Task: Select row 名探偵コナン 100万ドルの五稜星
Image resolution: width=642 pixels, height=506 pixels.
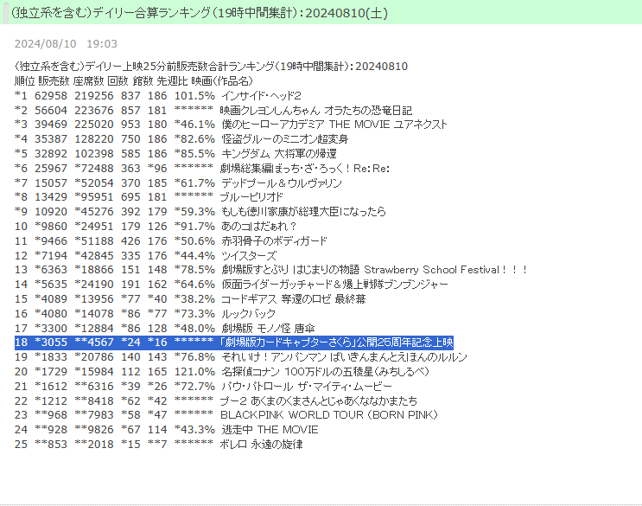Action: click(x=222, y=372)
